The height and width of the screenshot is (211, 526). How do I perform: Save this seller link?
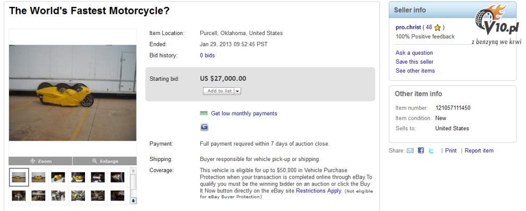(x=414, y=62)
